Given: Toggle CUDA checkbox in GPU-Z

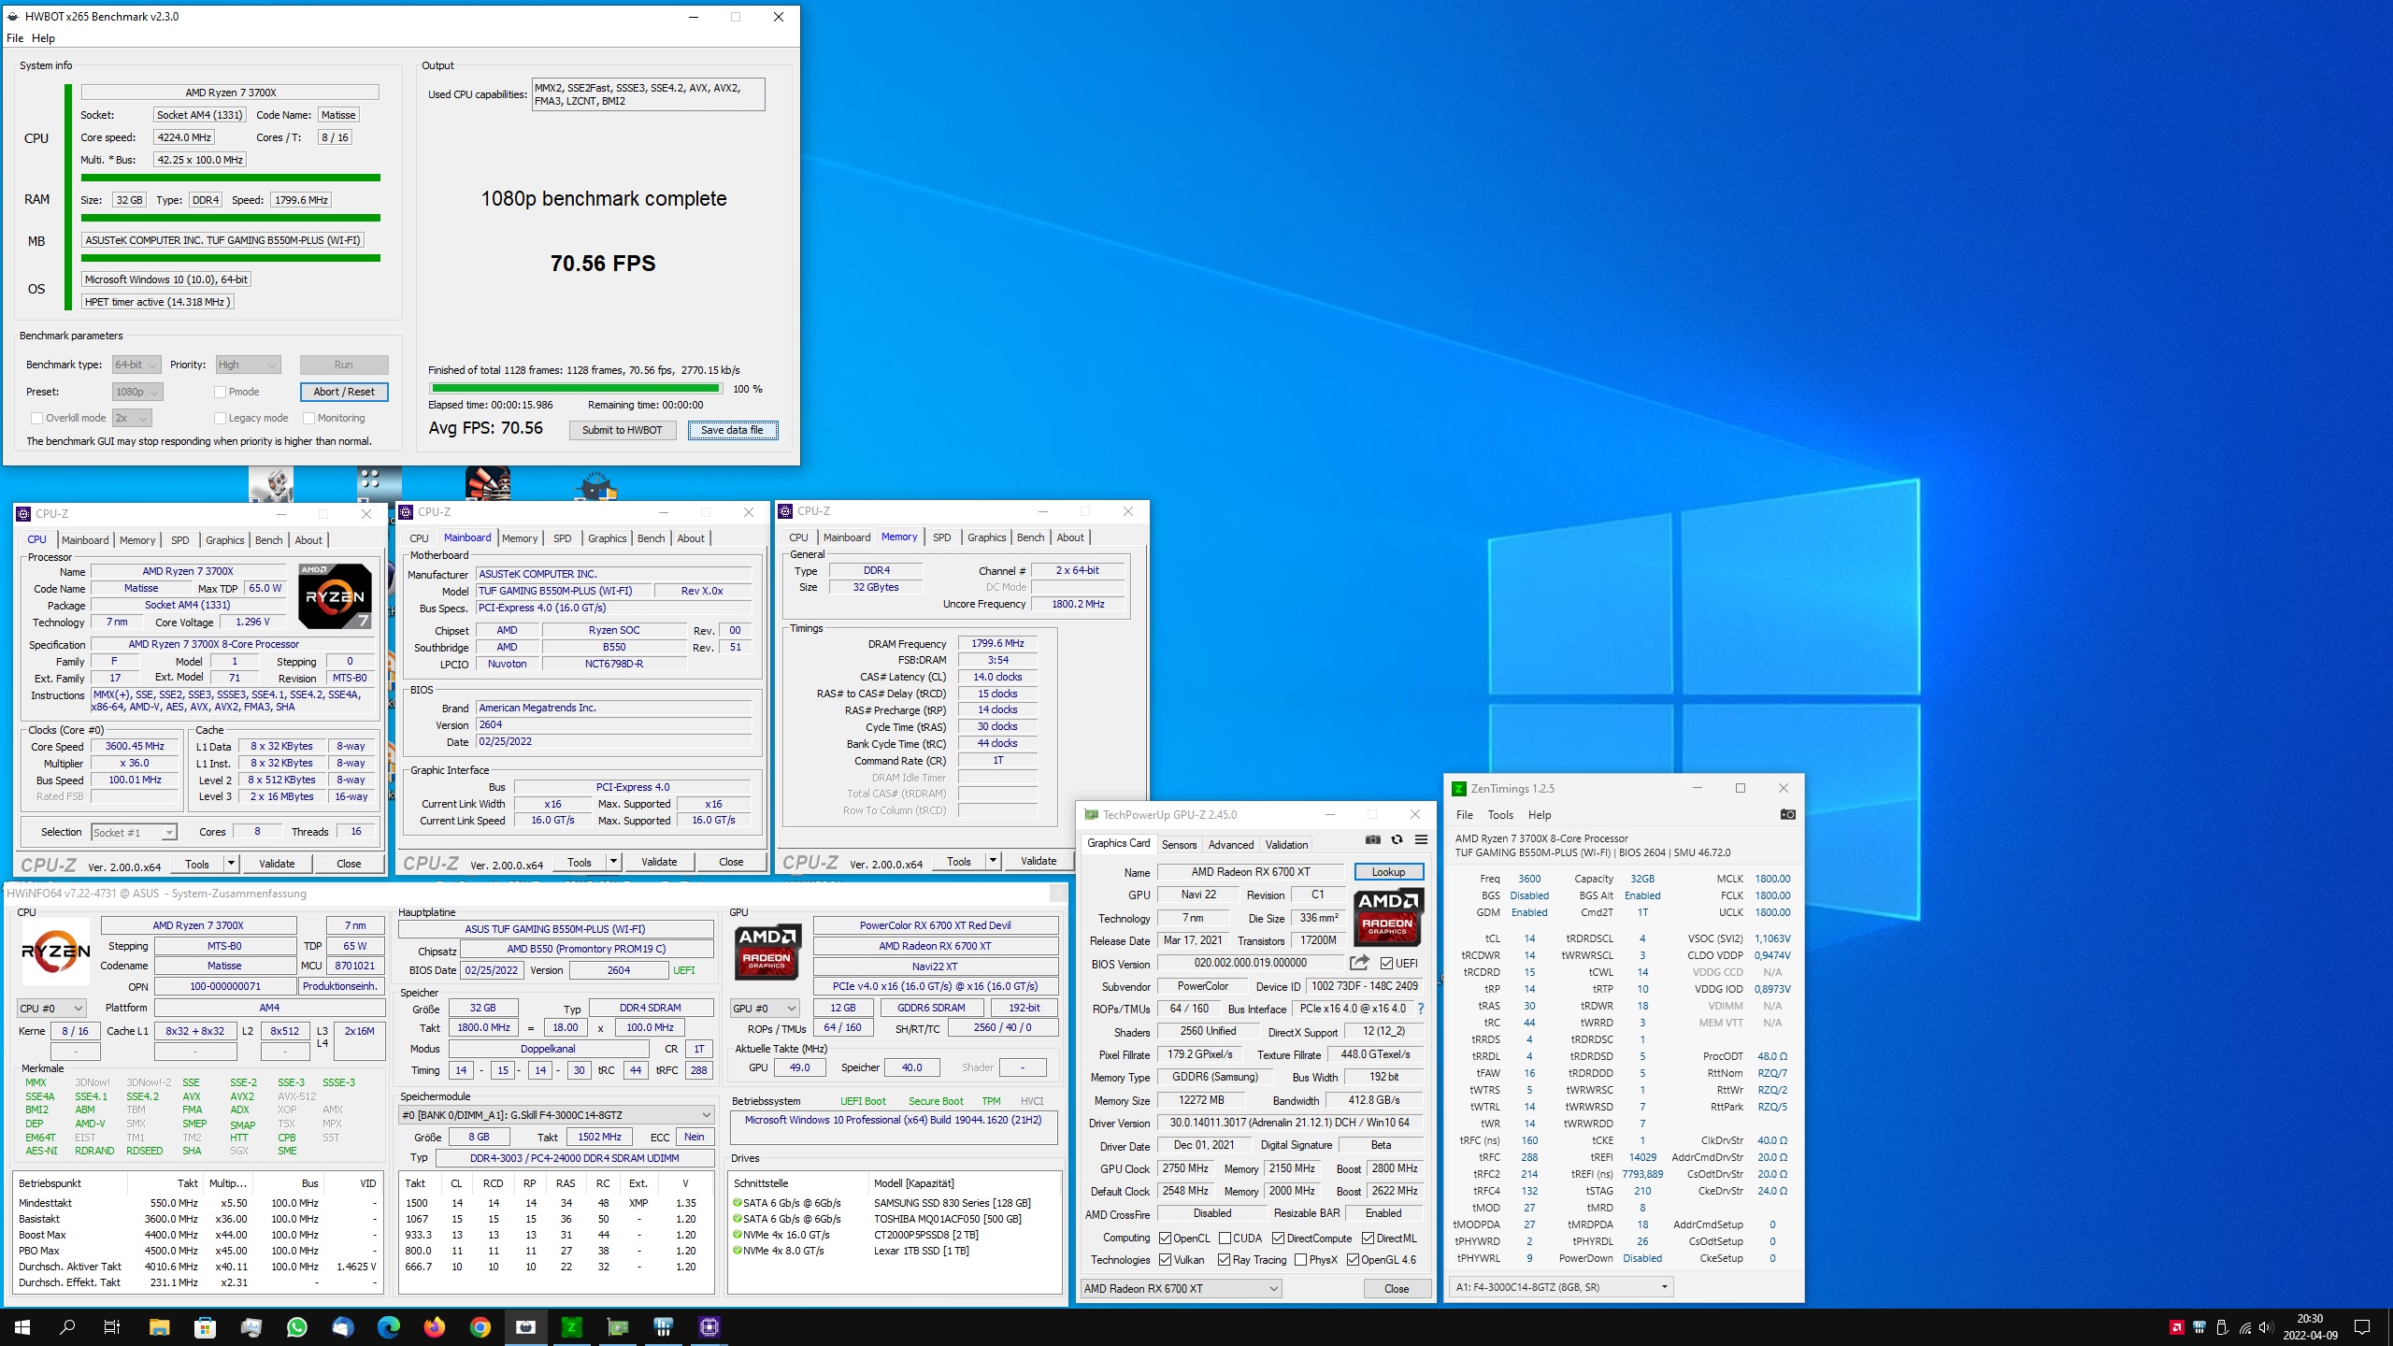Looking at the screenshot, I should [x=1225, y=1238].
